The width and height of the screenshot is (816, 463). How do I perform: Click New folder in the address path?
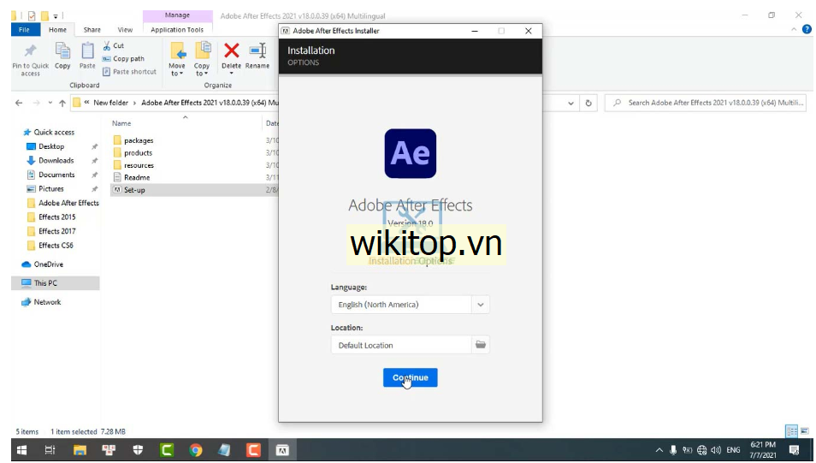pyautogui.click(x=110, y=103)
